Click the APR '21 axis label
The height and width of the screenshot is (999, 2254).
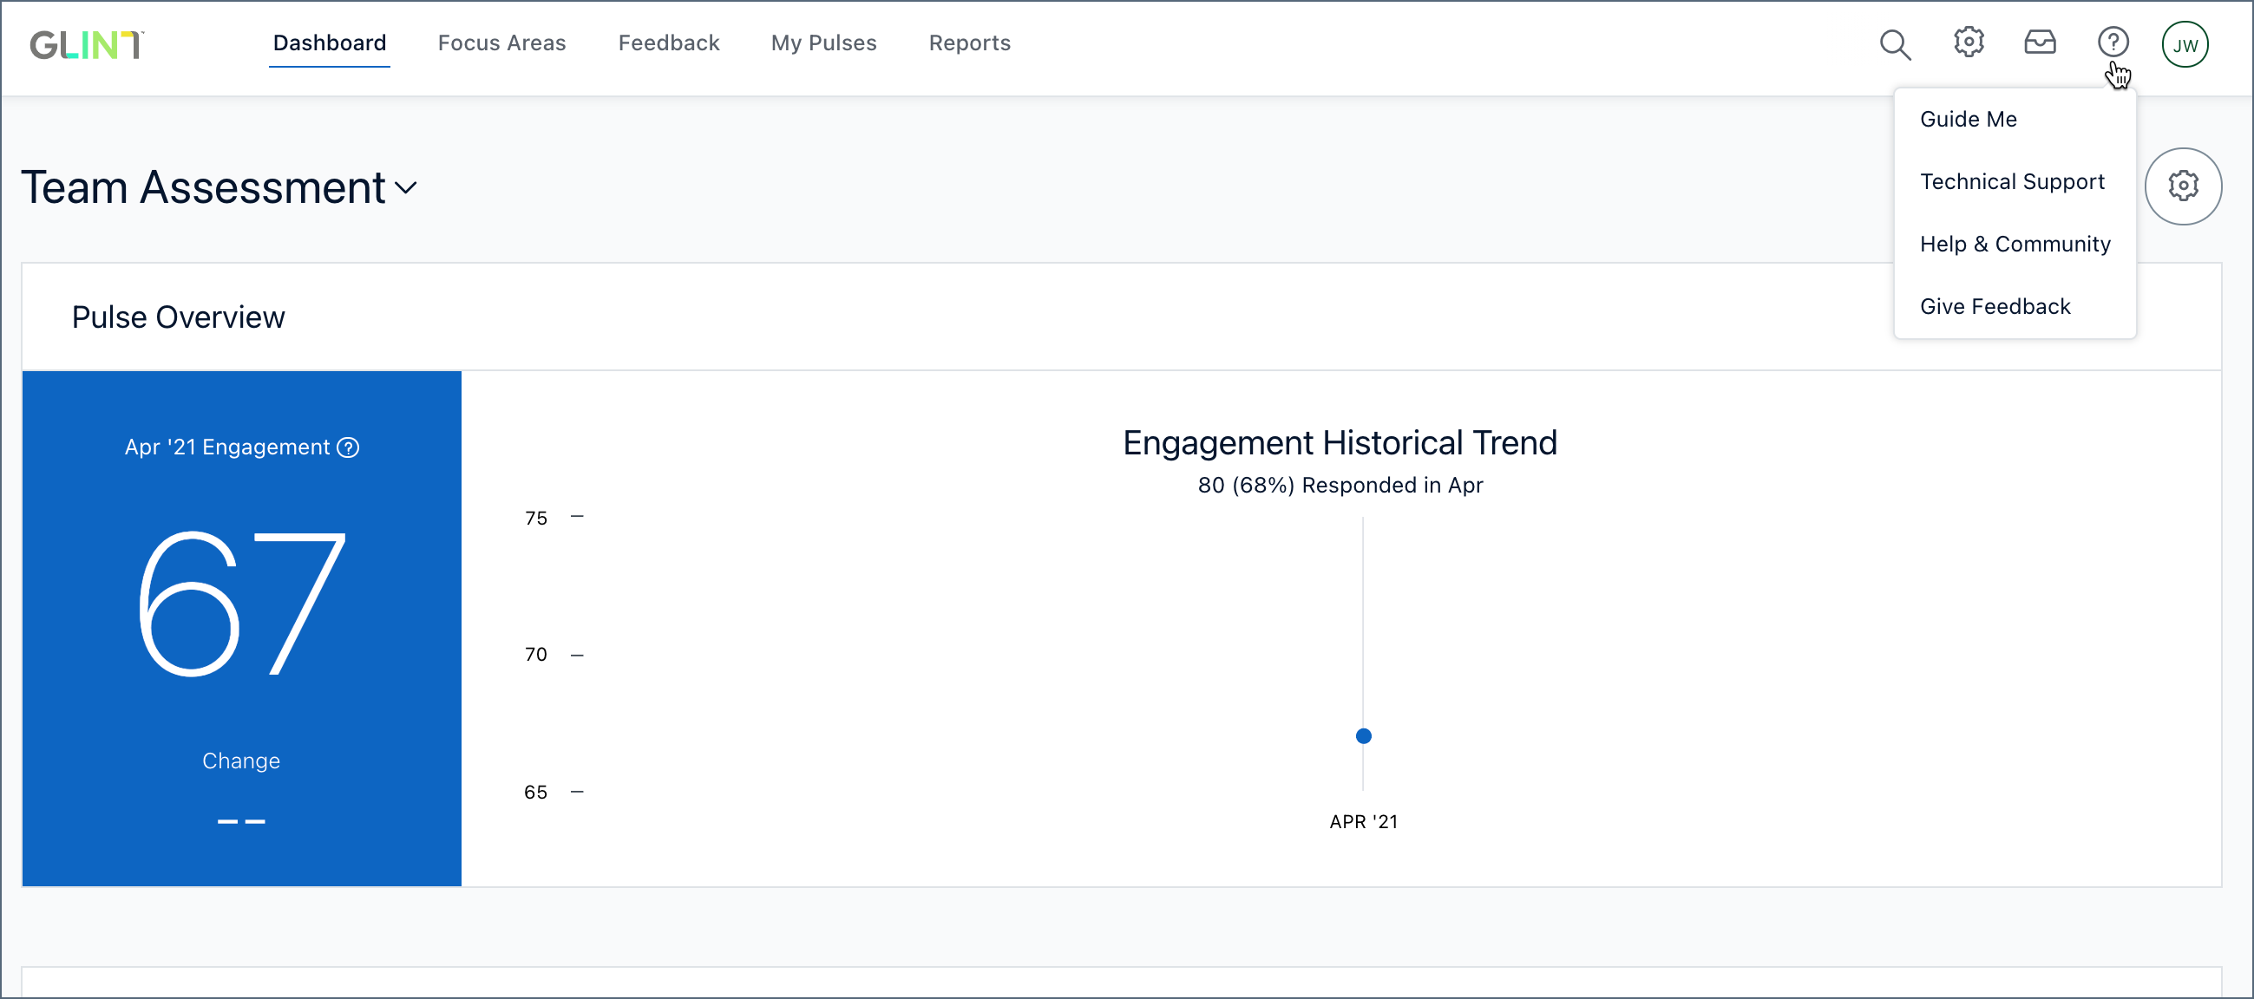[1363, 821]
